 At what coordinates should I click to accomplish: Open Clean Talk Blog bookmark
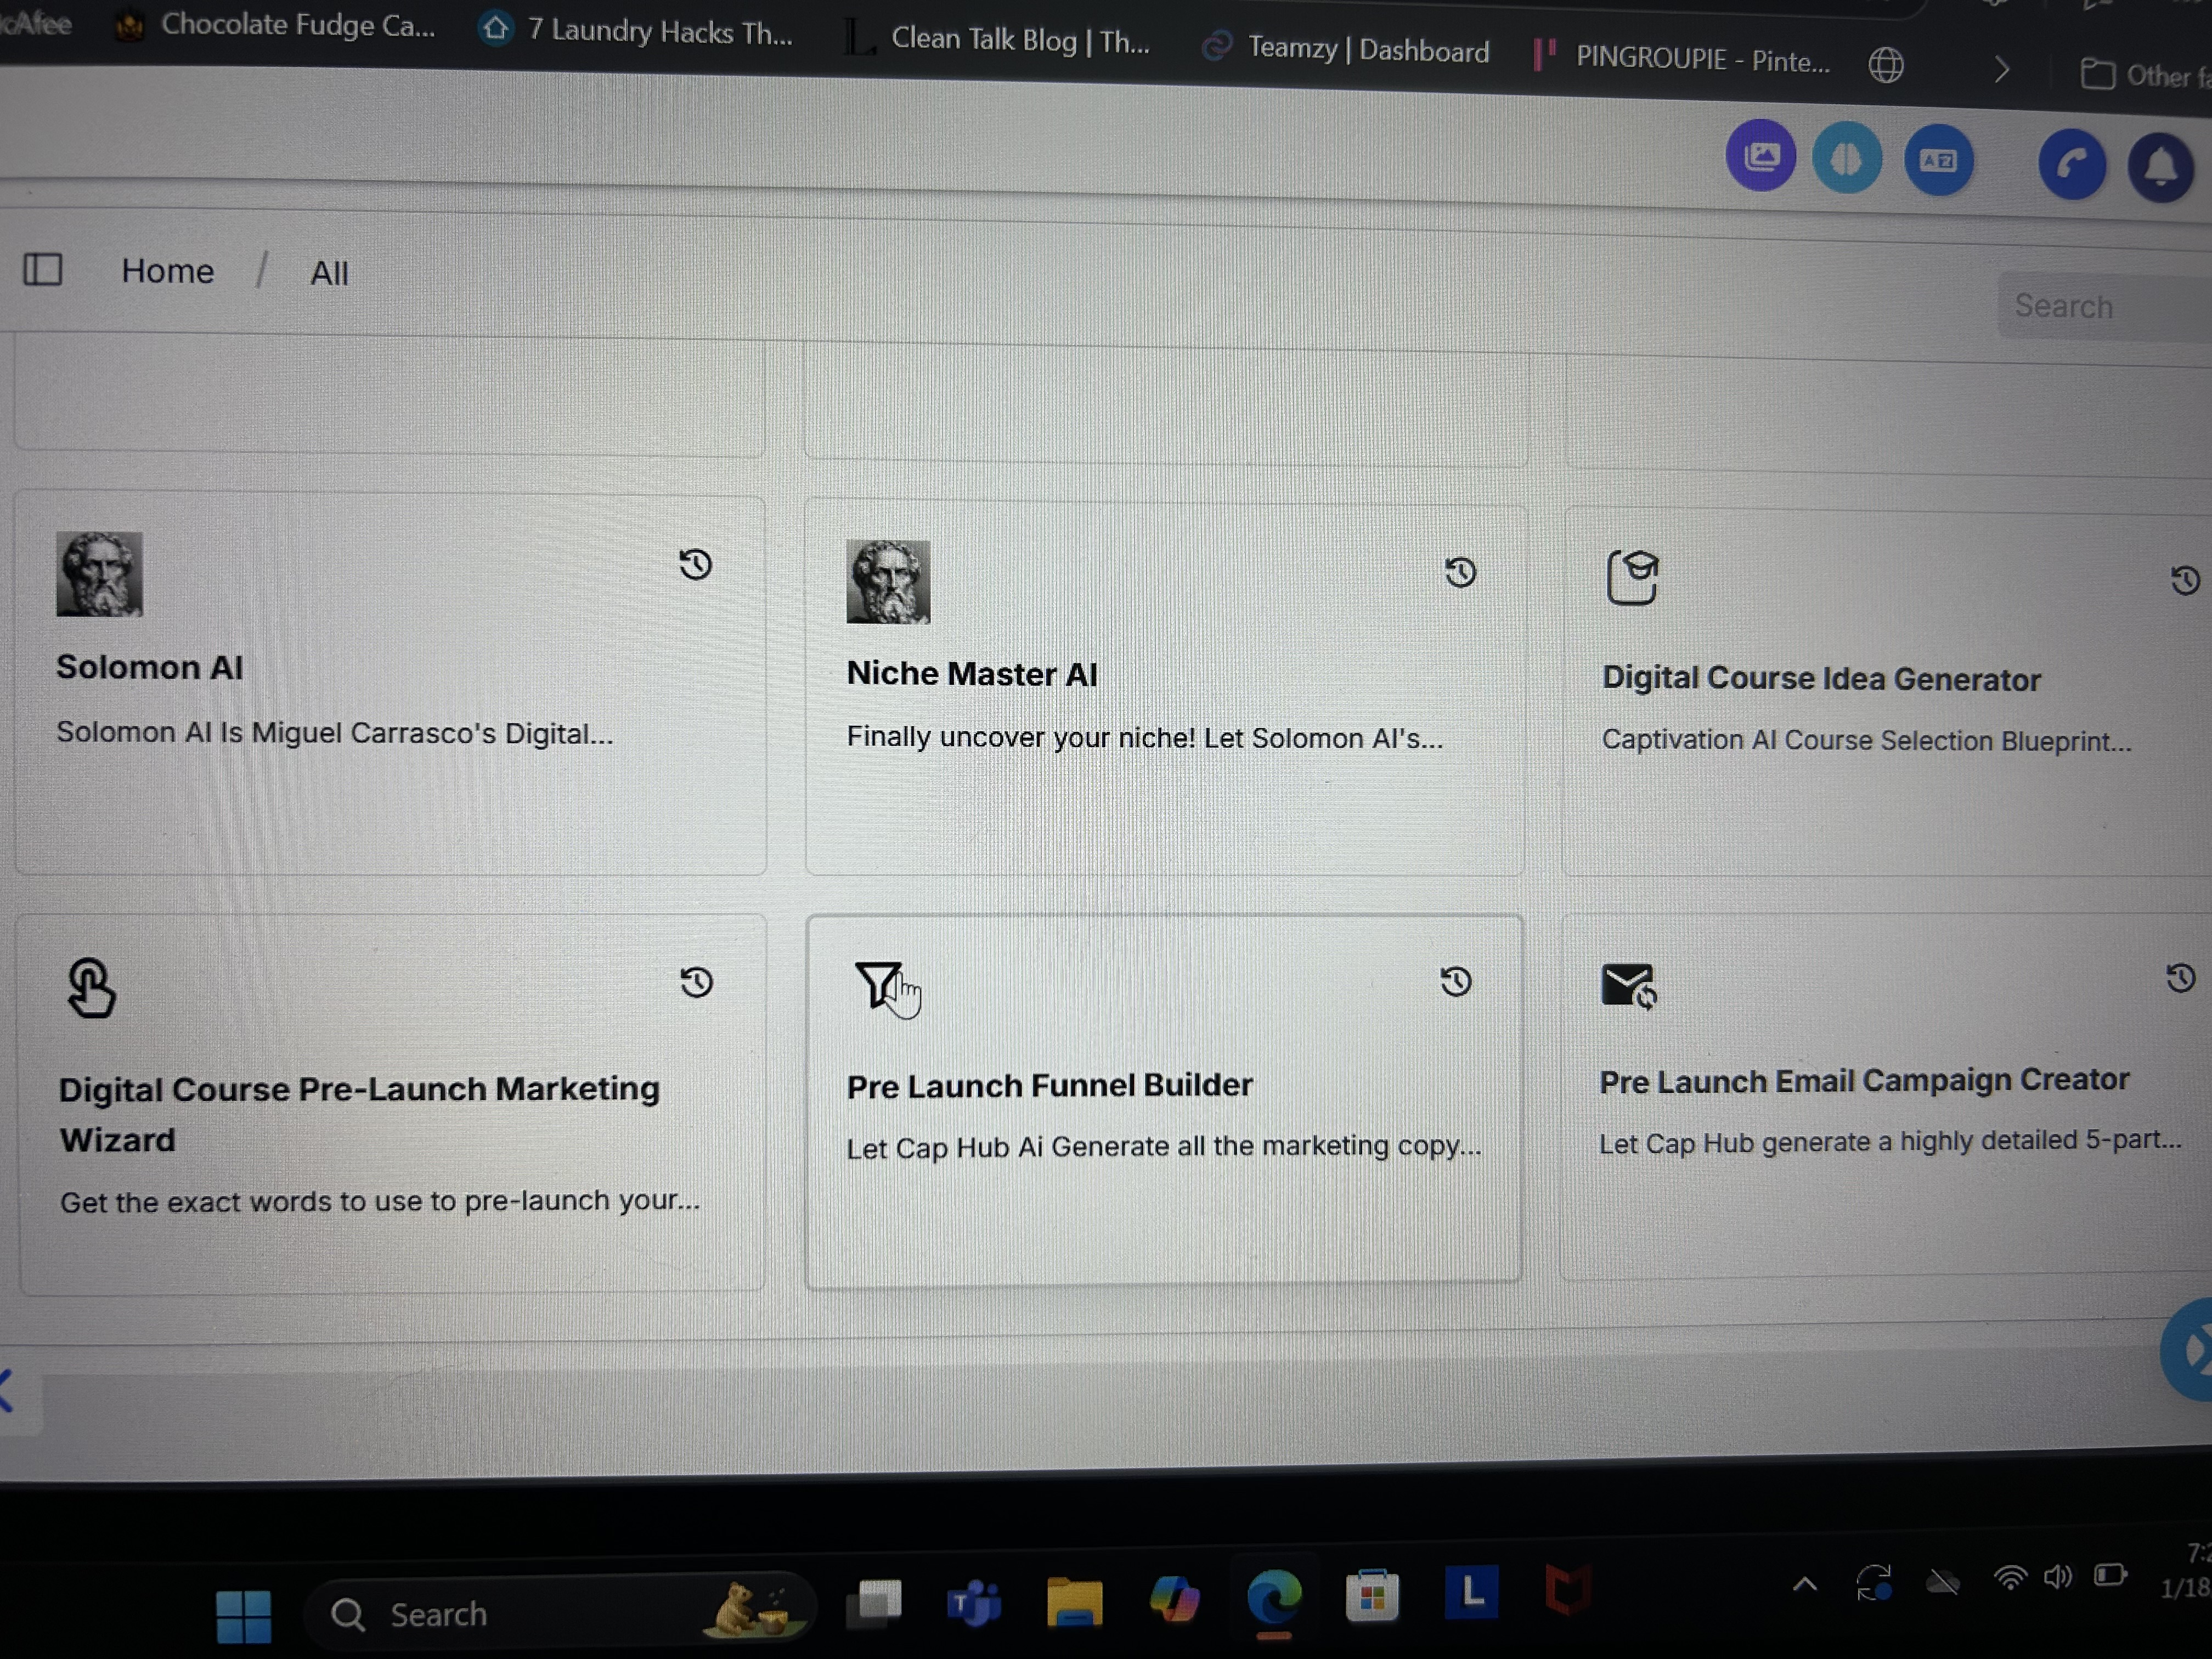click(998, 40)
